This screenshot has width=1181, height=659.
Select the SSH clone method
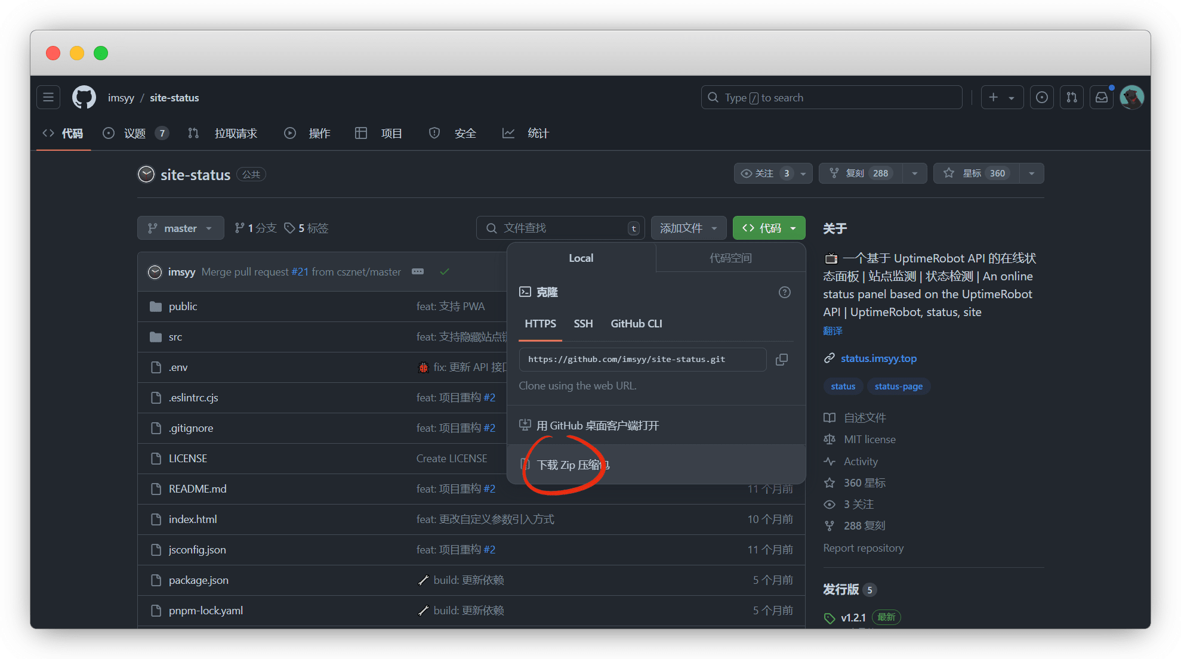point(583,324)
